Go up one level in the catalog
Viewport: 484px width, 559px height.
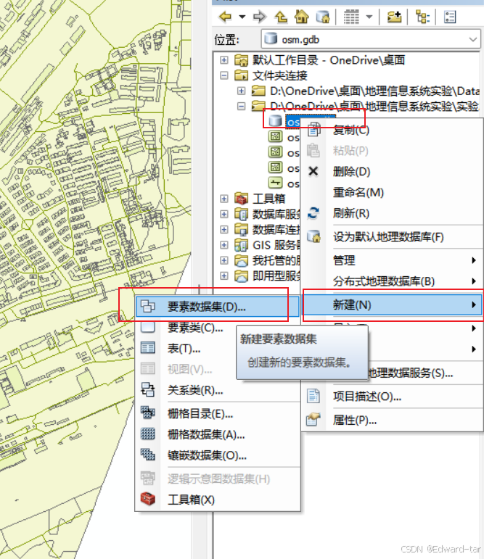(281, 17)
